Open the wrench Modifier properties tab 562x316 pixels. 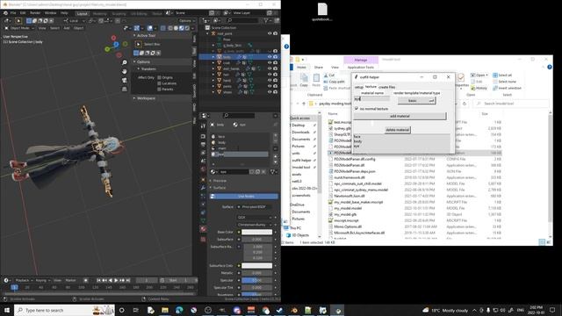[203, 187]
